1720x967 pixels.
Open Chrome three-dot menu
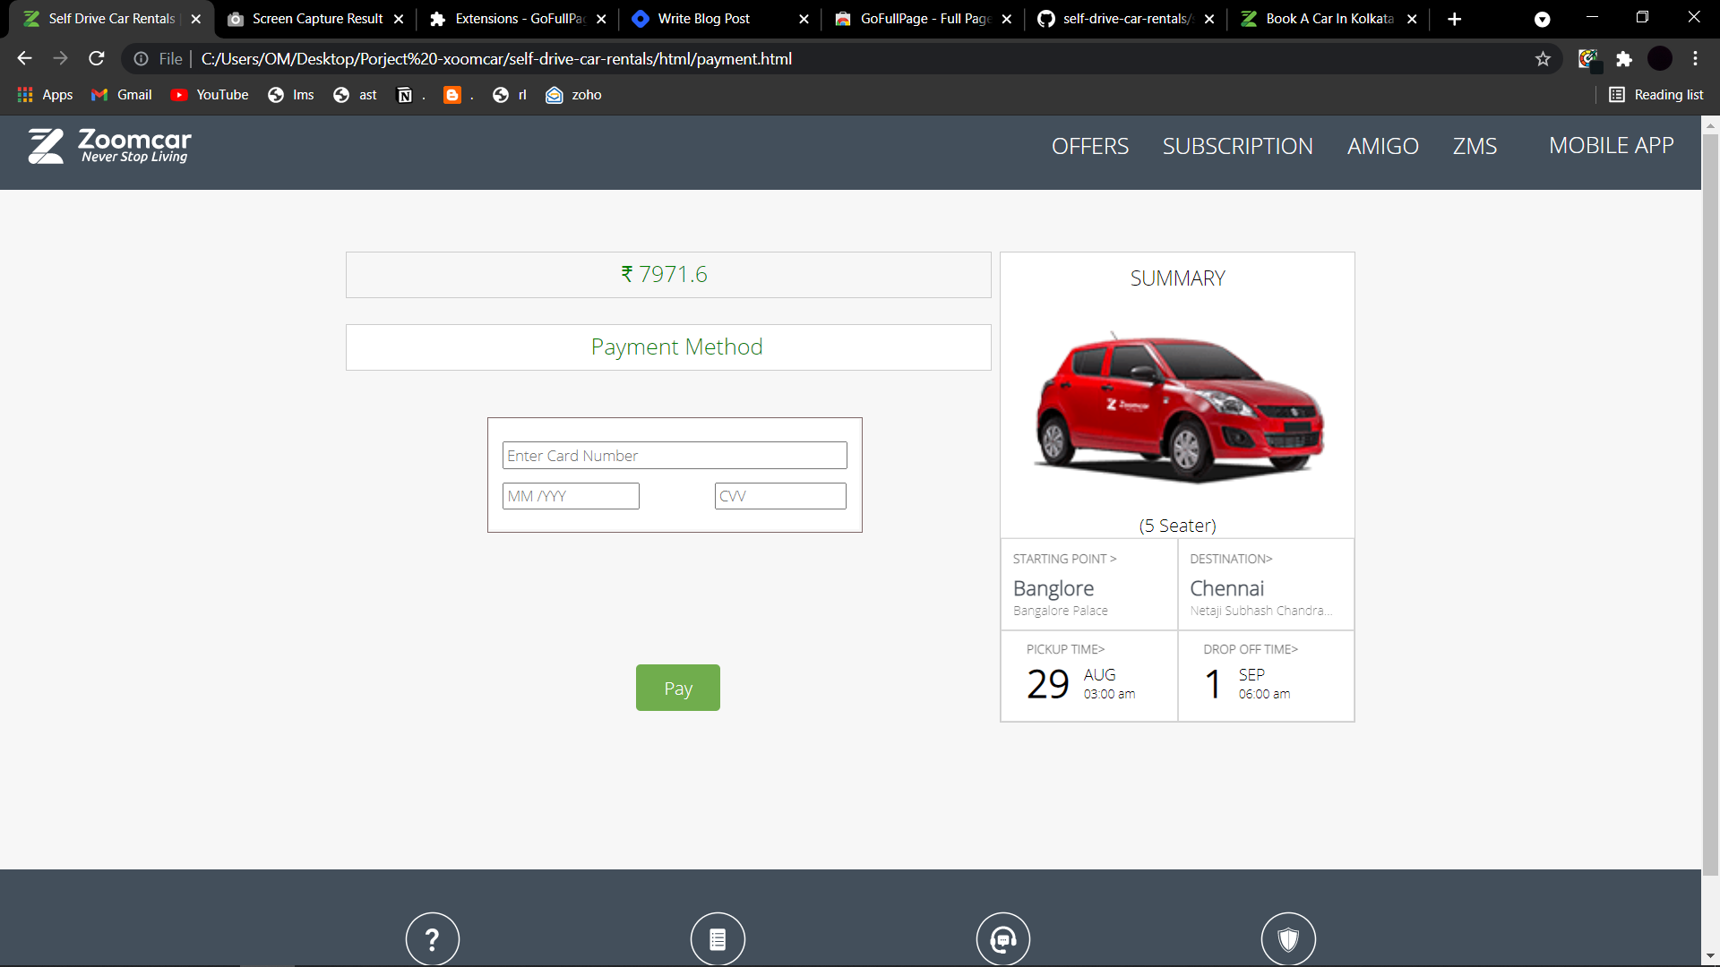[x=1695, y=59]
